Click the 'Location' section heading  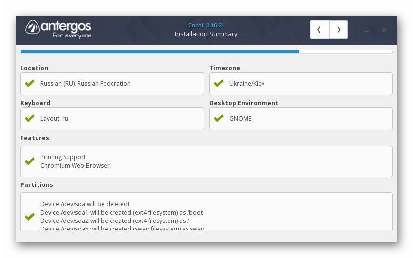coord(34,68)
